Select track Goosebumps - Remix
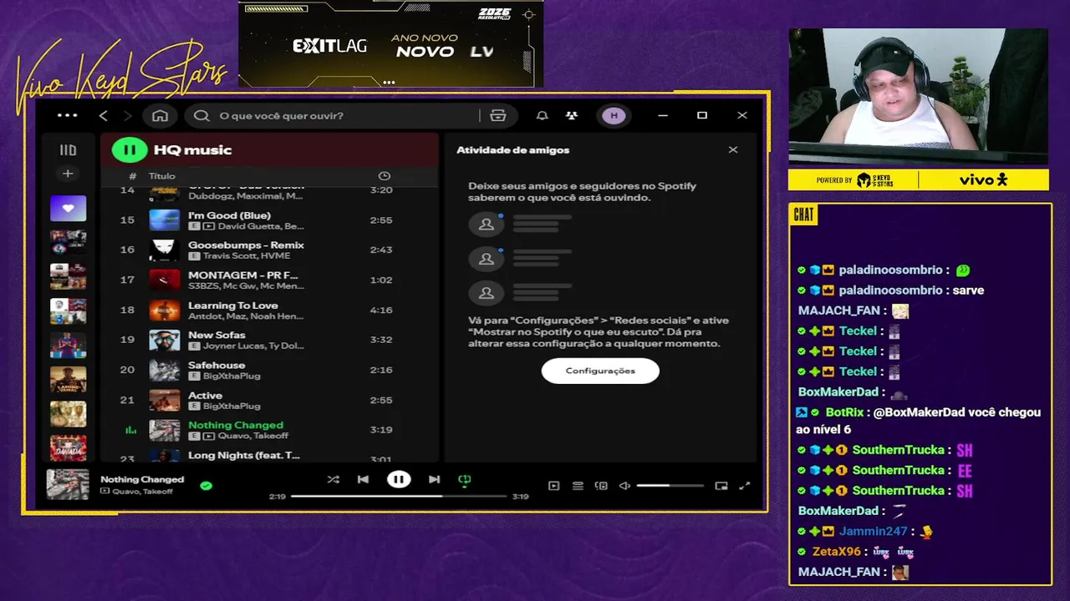Viewport: 1070px width, 601px height. [x=269, y=250]
